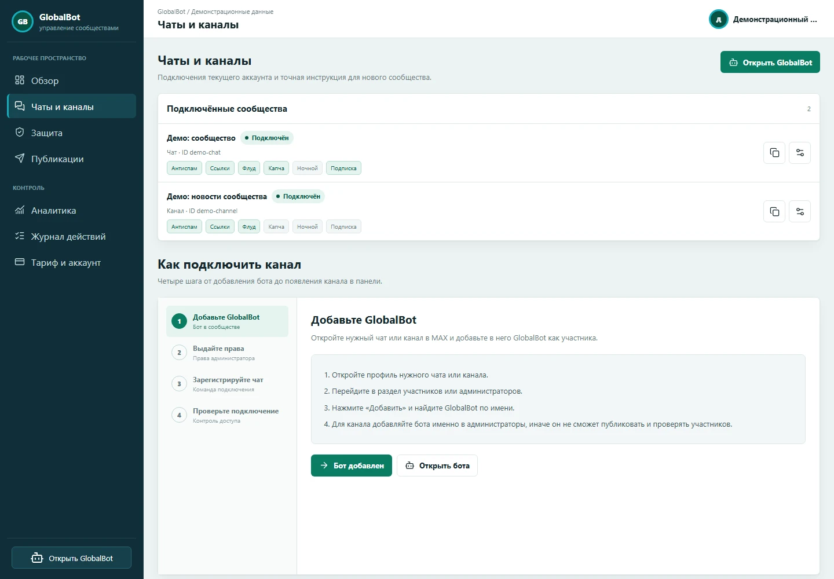Toggle Ночной tag on Демо: сообщество
Screen dimensions: 834x579
(308, 168)
